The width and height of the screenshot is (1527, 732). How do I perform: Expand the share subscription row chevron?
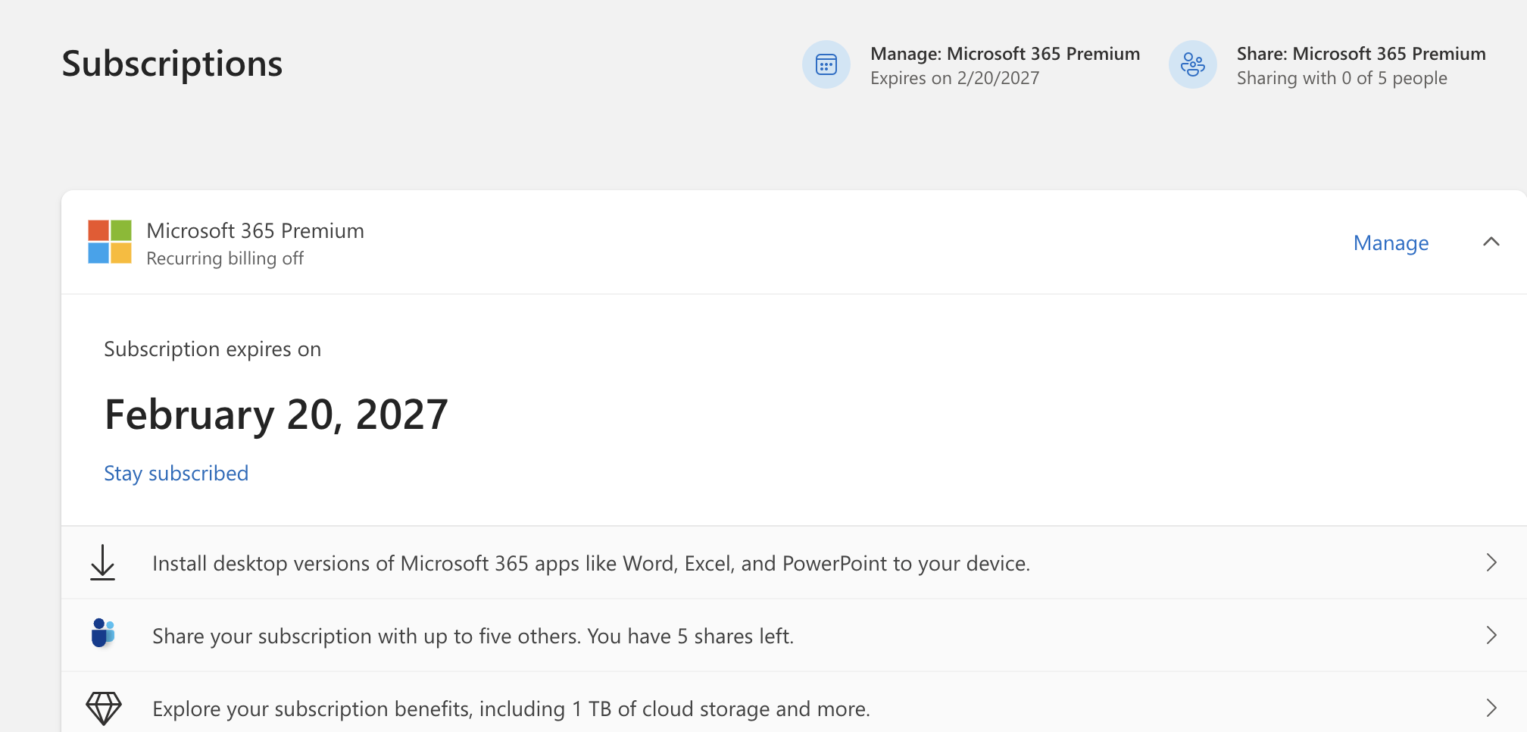click(x=1491, y=635)
